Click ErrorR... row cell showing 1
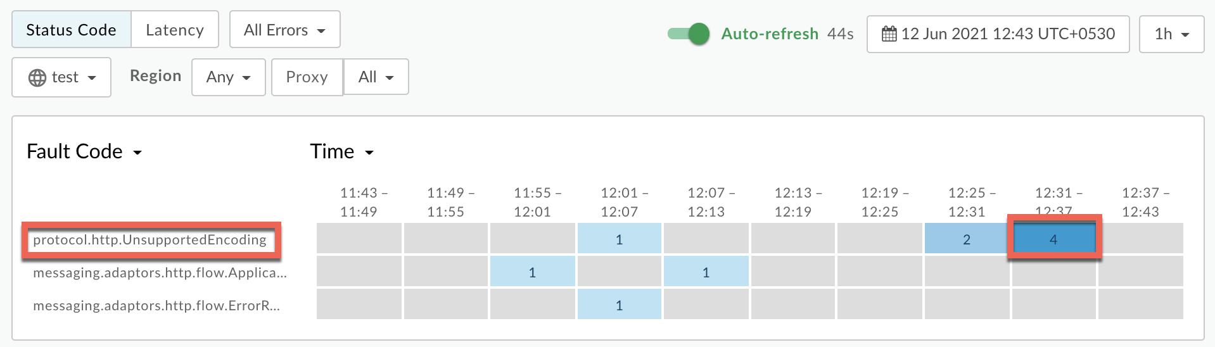This screenshot has height=347, width=1215. pyautogui.click(x=619, y=306)
